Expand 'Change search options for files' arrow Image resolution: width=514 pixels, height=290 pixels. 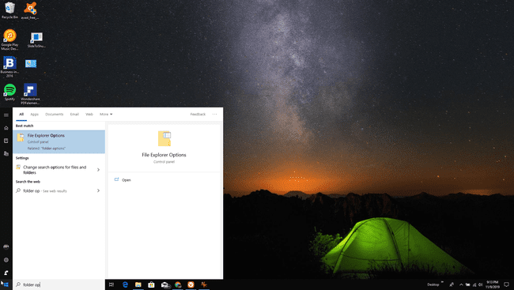pyautogui.click(x=98, y=170)
